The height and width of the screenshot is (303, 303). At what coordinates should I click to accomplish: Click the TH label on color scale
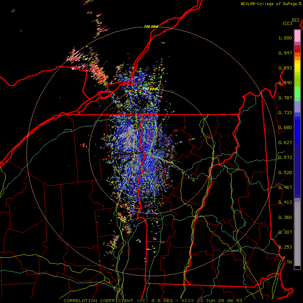(289, 262)
